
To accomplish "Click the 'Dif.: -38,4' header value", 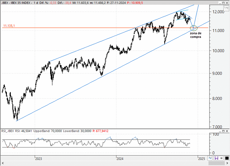I will click(x=65, y=3).
